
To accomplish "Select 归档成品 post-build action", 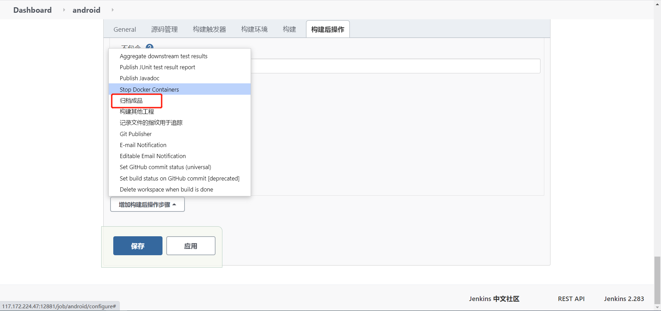I will 180,101.
